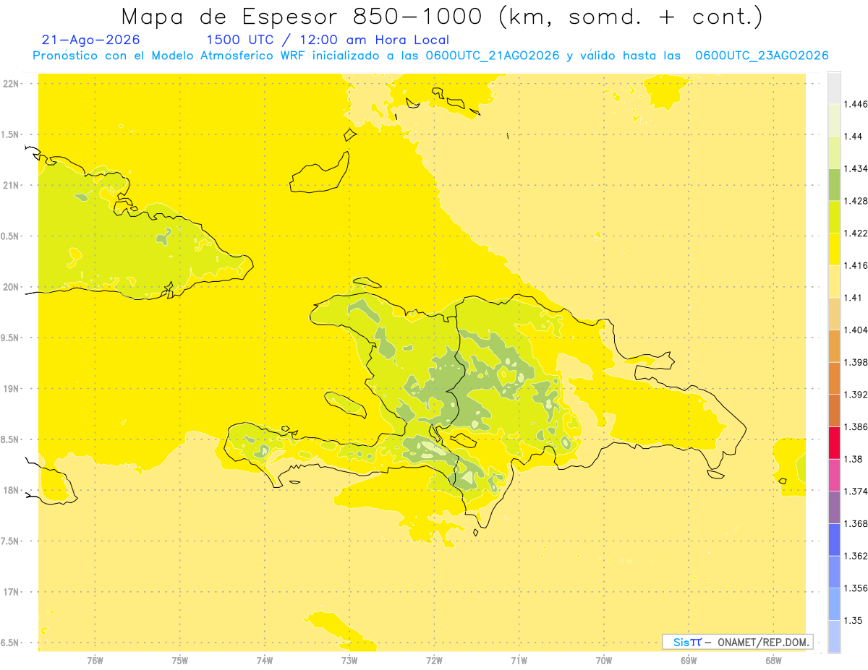Select the 17N latitude label
The width and height of the screenshot is (868, 670).
tap(11, 592)
